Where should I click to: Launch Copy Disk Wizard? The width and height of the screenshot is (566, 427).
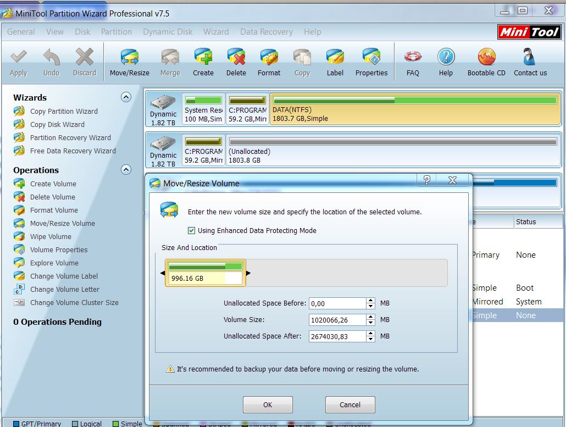tap(57, 125)
